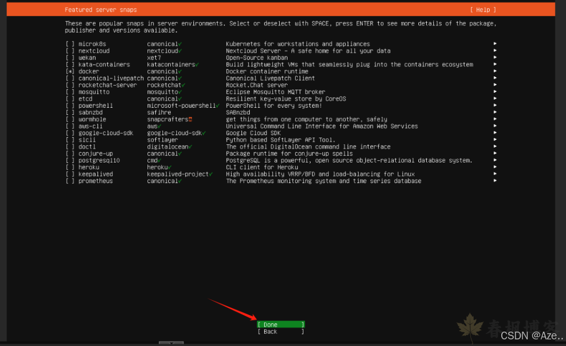
Task: Click 'Eclipse Mosquitto MQTT broker' description
Action: (x=276, y=92)
